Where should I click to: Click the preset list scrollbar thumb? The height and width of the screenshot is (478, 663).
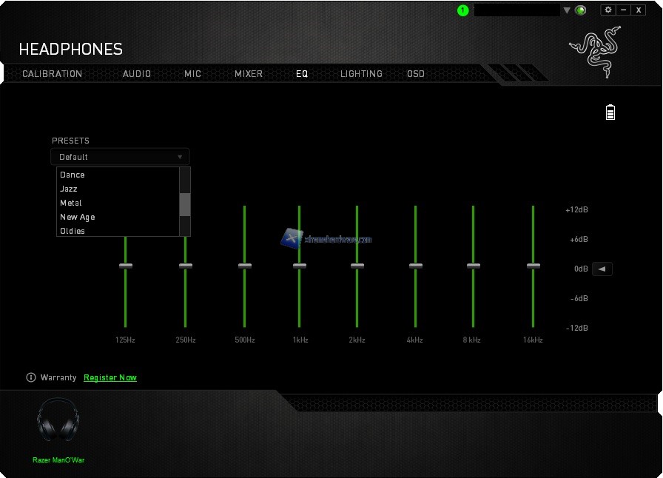coord(185,204)
